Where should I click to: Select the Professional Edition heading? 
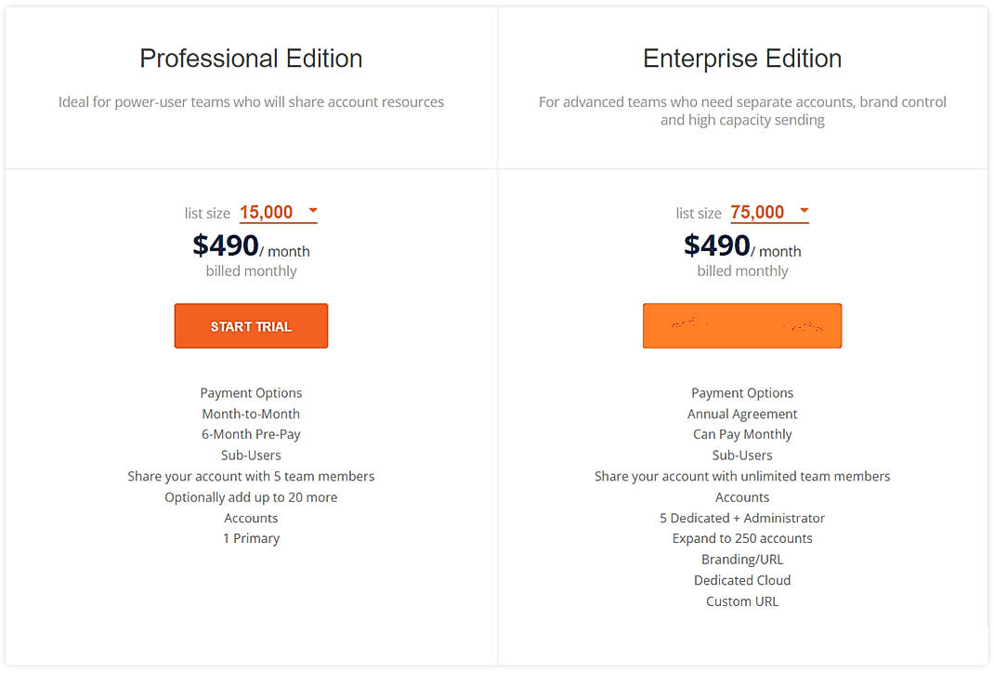[251, 58]
